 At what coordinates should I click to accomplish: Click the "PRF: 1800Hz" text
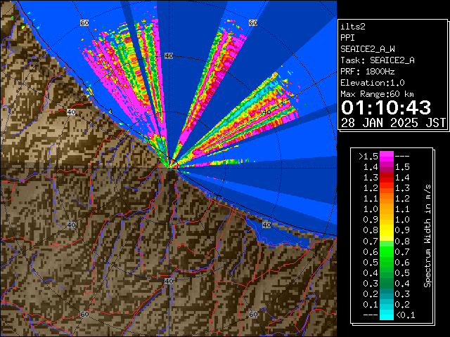[368, 72]
